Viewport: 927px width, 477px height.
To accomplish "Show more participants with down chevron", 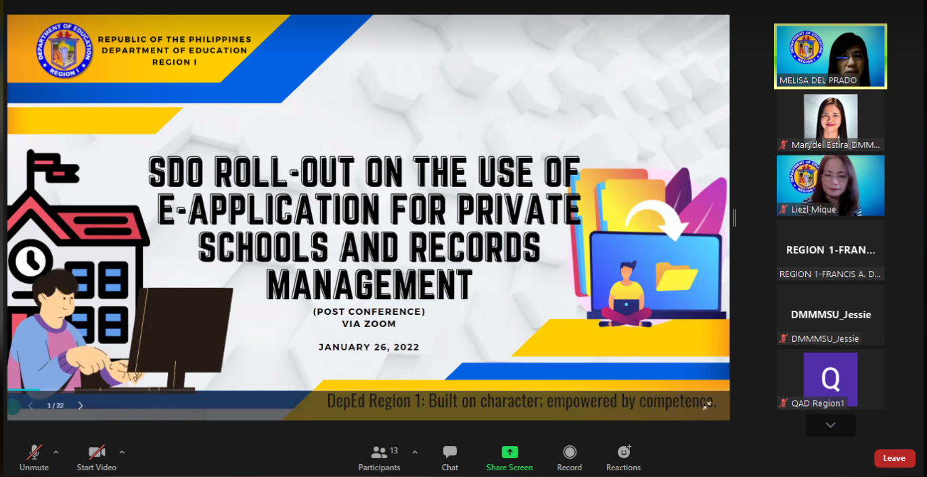I will (831, 425).
